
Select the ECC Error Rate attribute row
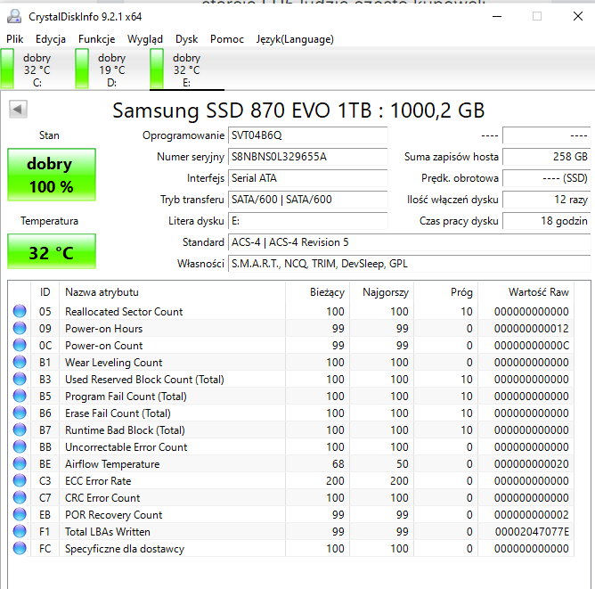click(x=290, y=481)
